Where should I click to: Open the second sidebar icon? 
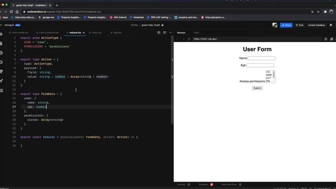[2, 44]
